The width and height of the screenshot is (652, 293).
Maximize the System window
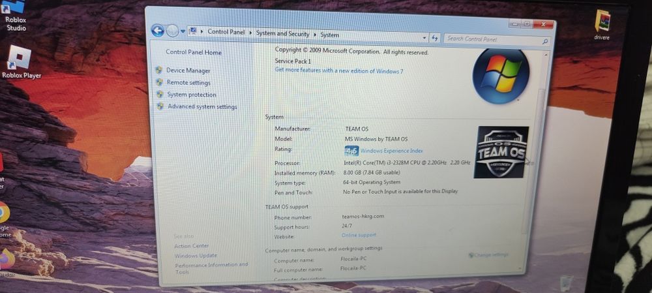(x=527, y=24)
